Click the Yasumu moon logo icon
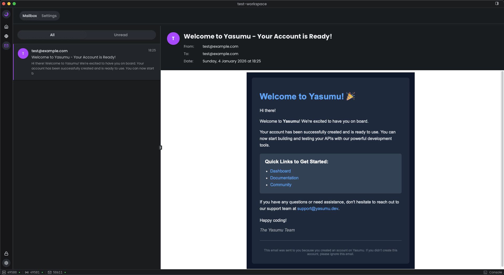This screenshot has width=504, height=275. click(x=6, y=14)
